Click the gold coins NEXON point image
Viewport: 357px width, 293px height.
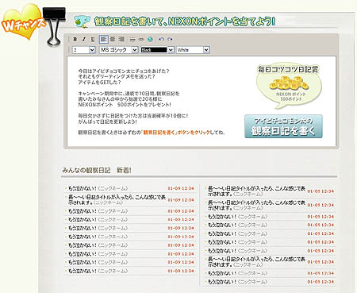289,83
